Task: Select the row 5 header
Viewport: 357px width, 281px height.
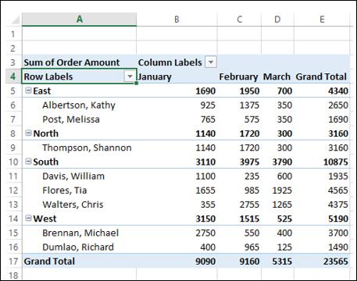Action: [13, 91]
